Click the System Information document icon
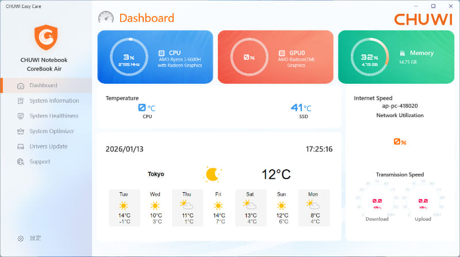The height and width of the screenshot is (257, 460). [x=21, y=101]
